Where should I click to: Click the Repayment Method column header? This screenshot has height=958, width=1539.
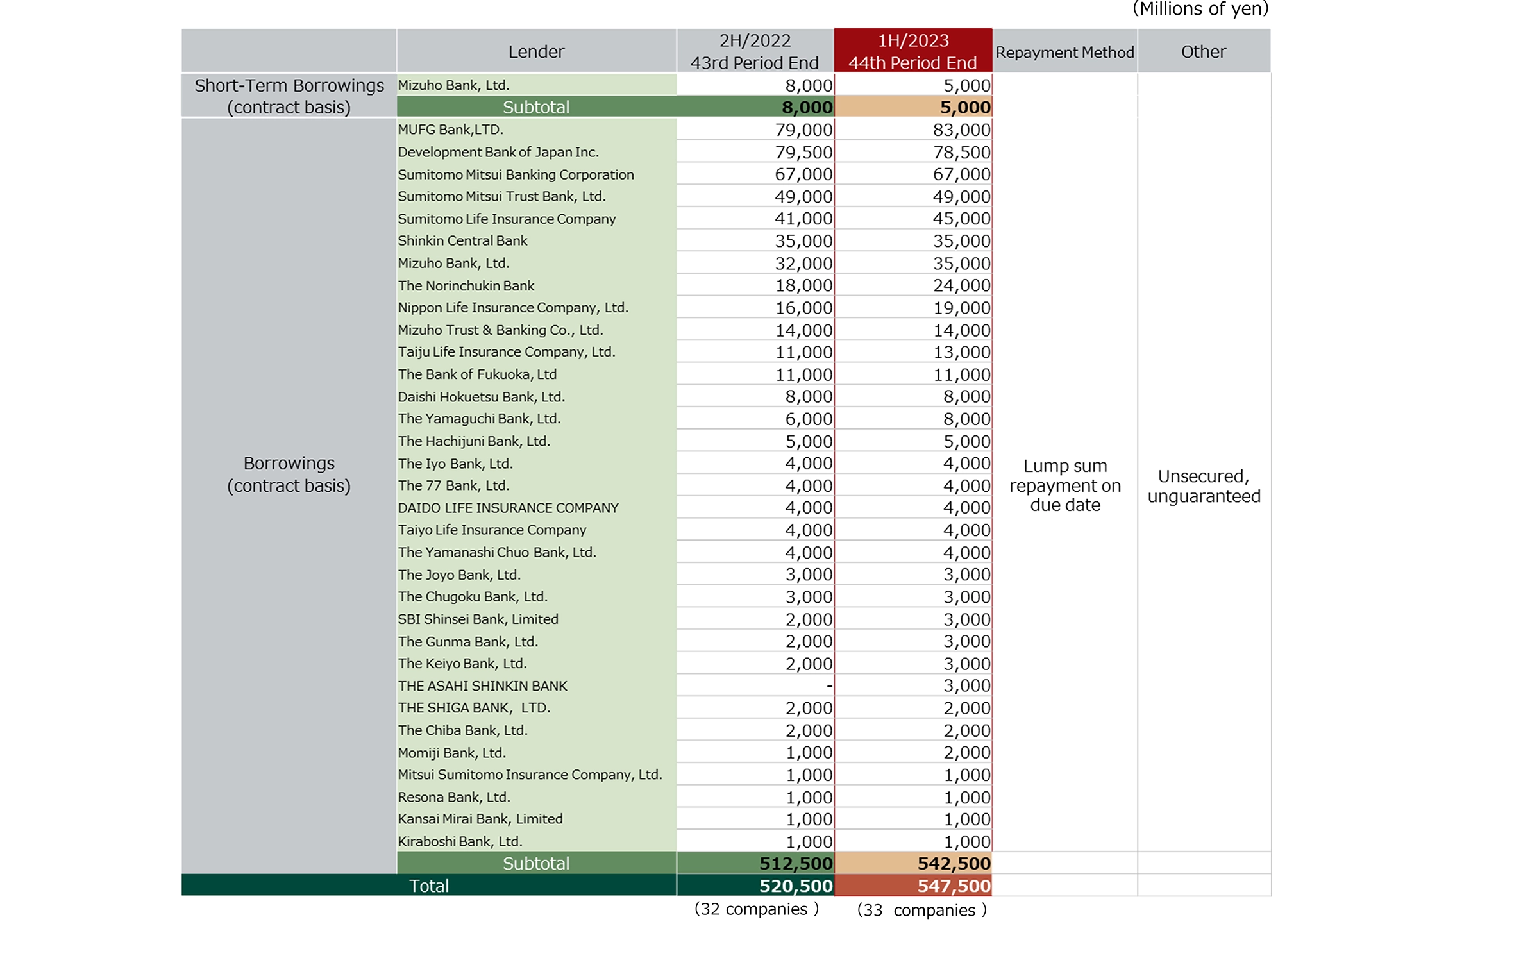coord(1064,52)
